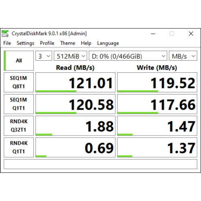Open the Profile menu
The width and height of the screenshot is (201, 201).
point(47,43)
